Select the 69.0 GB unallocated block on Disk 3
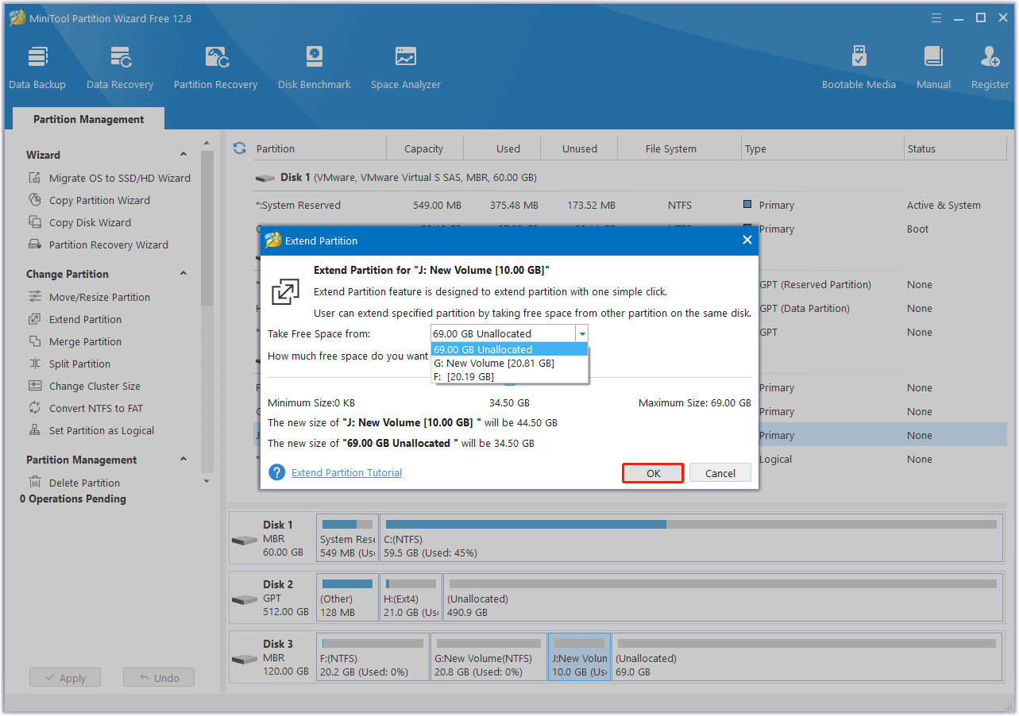 click(x=807, y=656)
